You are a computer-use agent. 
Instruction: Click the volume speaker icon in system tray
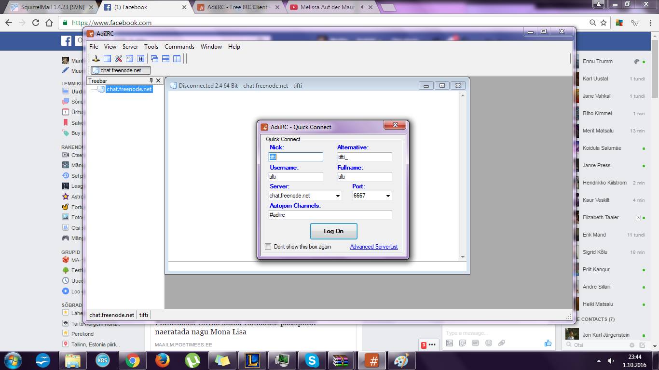611,361
